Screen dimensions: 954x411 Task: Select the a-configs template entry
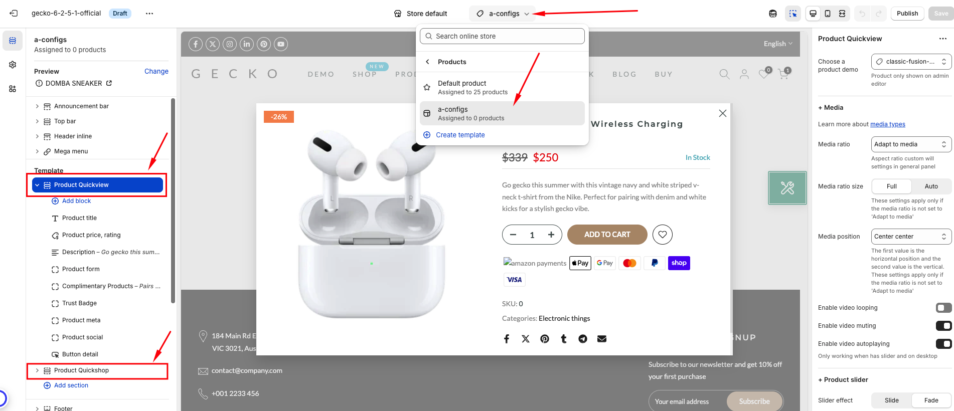point(502,113)
